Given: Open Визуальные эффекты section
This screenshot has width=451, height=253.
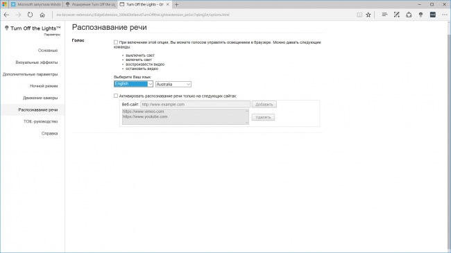Looking at the screenshot, I should [37, 62].
